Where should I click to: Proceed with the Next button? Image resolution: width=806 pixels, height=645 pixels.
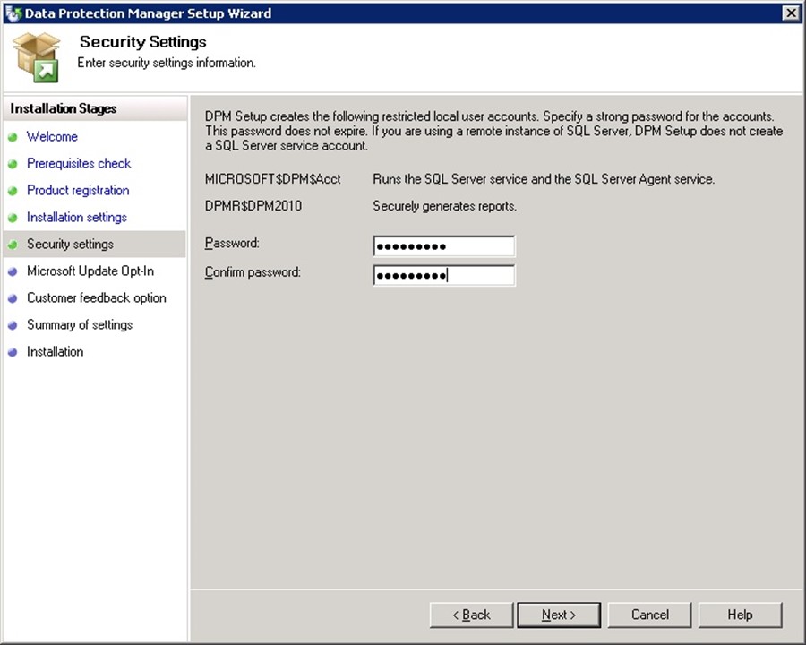click(559, 615)
